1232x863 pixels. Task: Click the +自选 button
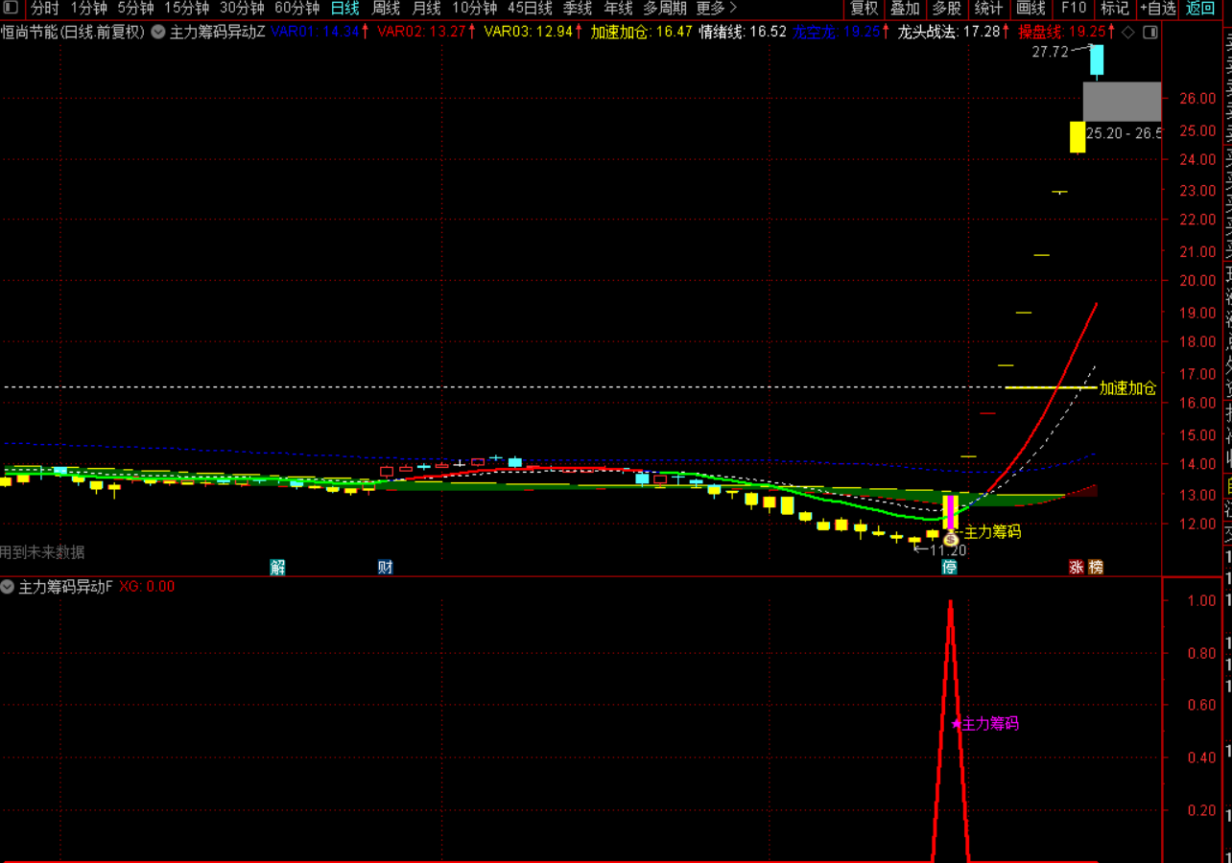click(x=1157, y=9)
